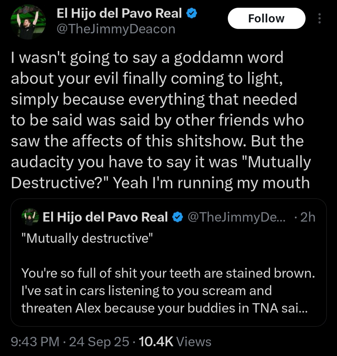Viewport: 337px width, 356px height.
Task: Click the 24 Sep 25 date
Action: pyautogui.click(x=99, y=342)
